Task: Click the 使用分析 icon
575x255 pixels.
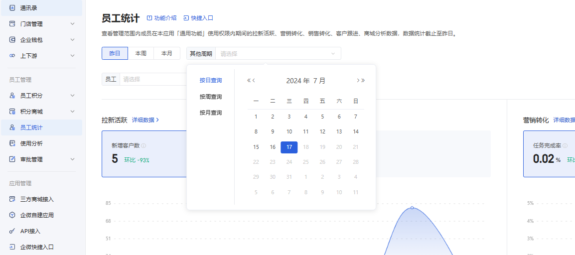Action: pyautogui.click(x=12, y=143)
